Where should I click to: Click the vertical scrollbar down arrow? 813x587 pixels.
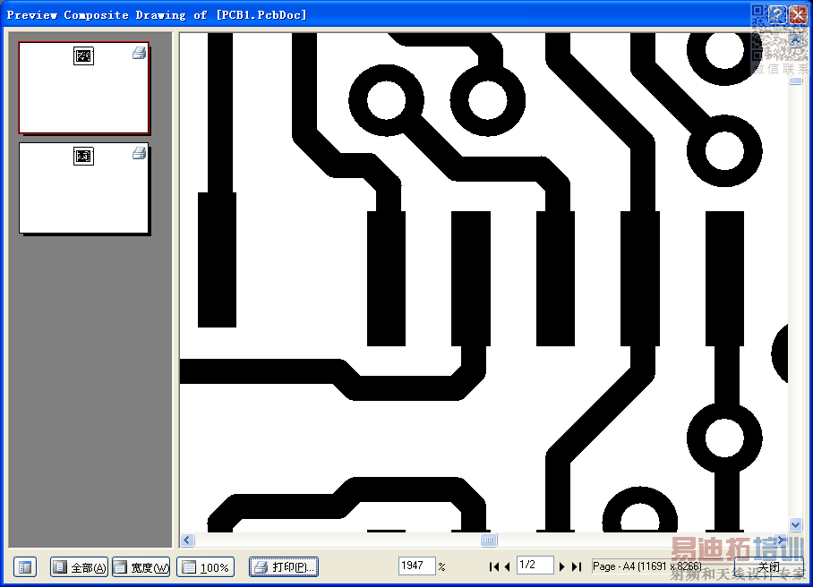click(x=795, y=524)
